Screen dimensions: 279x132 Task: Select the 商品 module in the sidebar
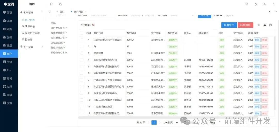point(9,45)
